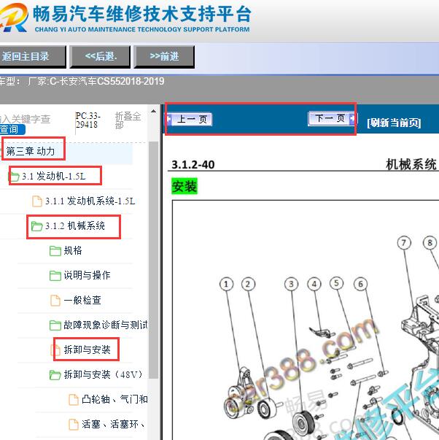Viewport: 439px width, 440px height.
Task: Collapse the 3.1 发动机-1.5L folder icon
Action: coord(14,177)
